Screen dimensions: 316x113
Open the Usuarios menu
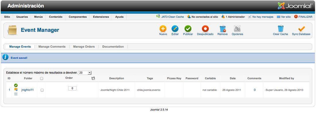click(22, 17)
